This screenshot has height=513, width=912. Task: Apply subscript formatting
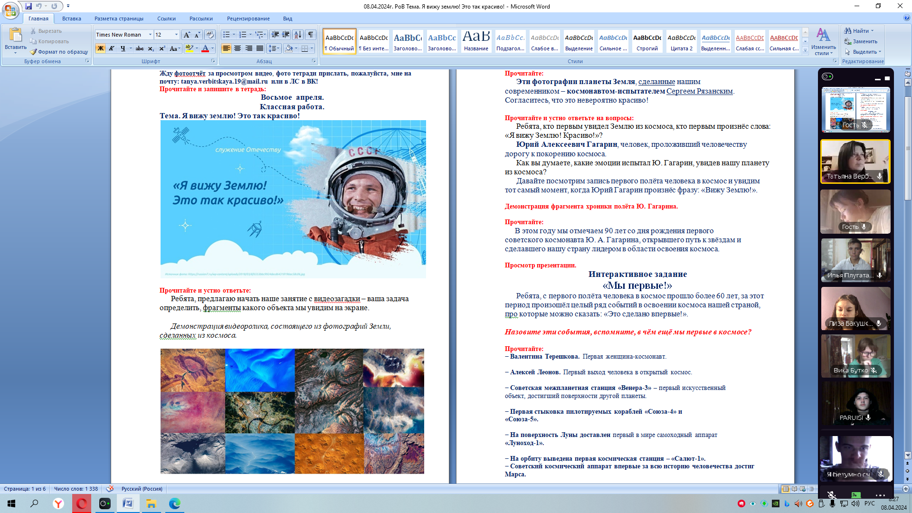[x=151, y=48]
